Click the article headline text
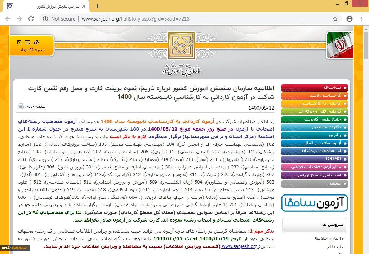 coord(151,93)
